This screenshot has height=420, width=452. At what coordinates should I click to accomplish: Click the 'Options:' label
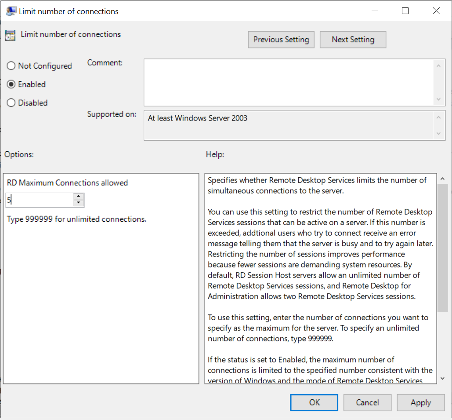tap(19, 154)
